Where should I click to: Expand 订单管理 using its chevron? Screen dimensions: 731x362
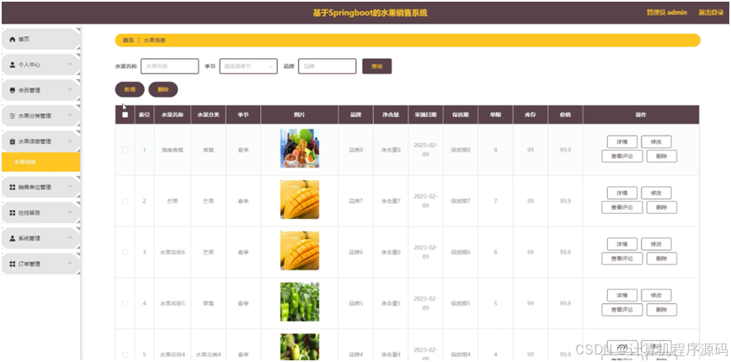tap(70, 264)
